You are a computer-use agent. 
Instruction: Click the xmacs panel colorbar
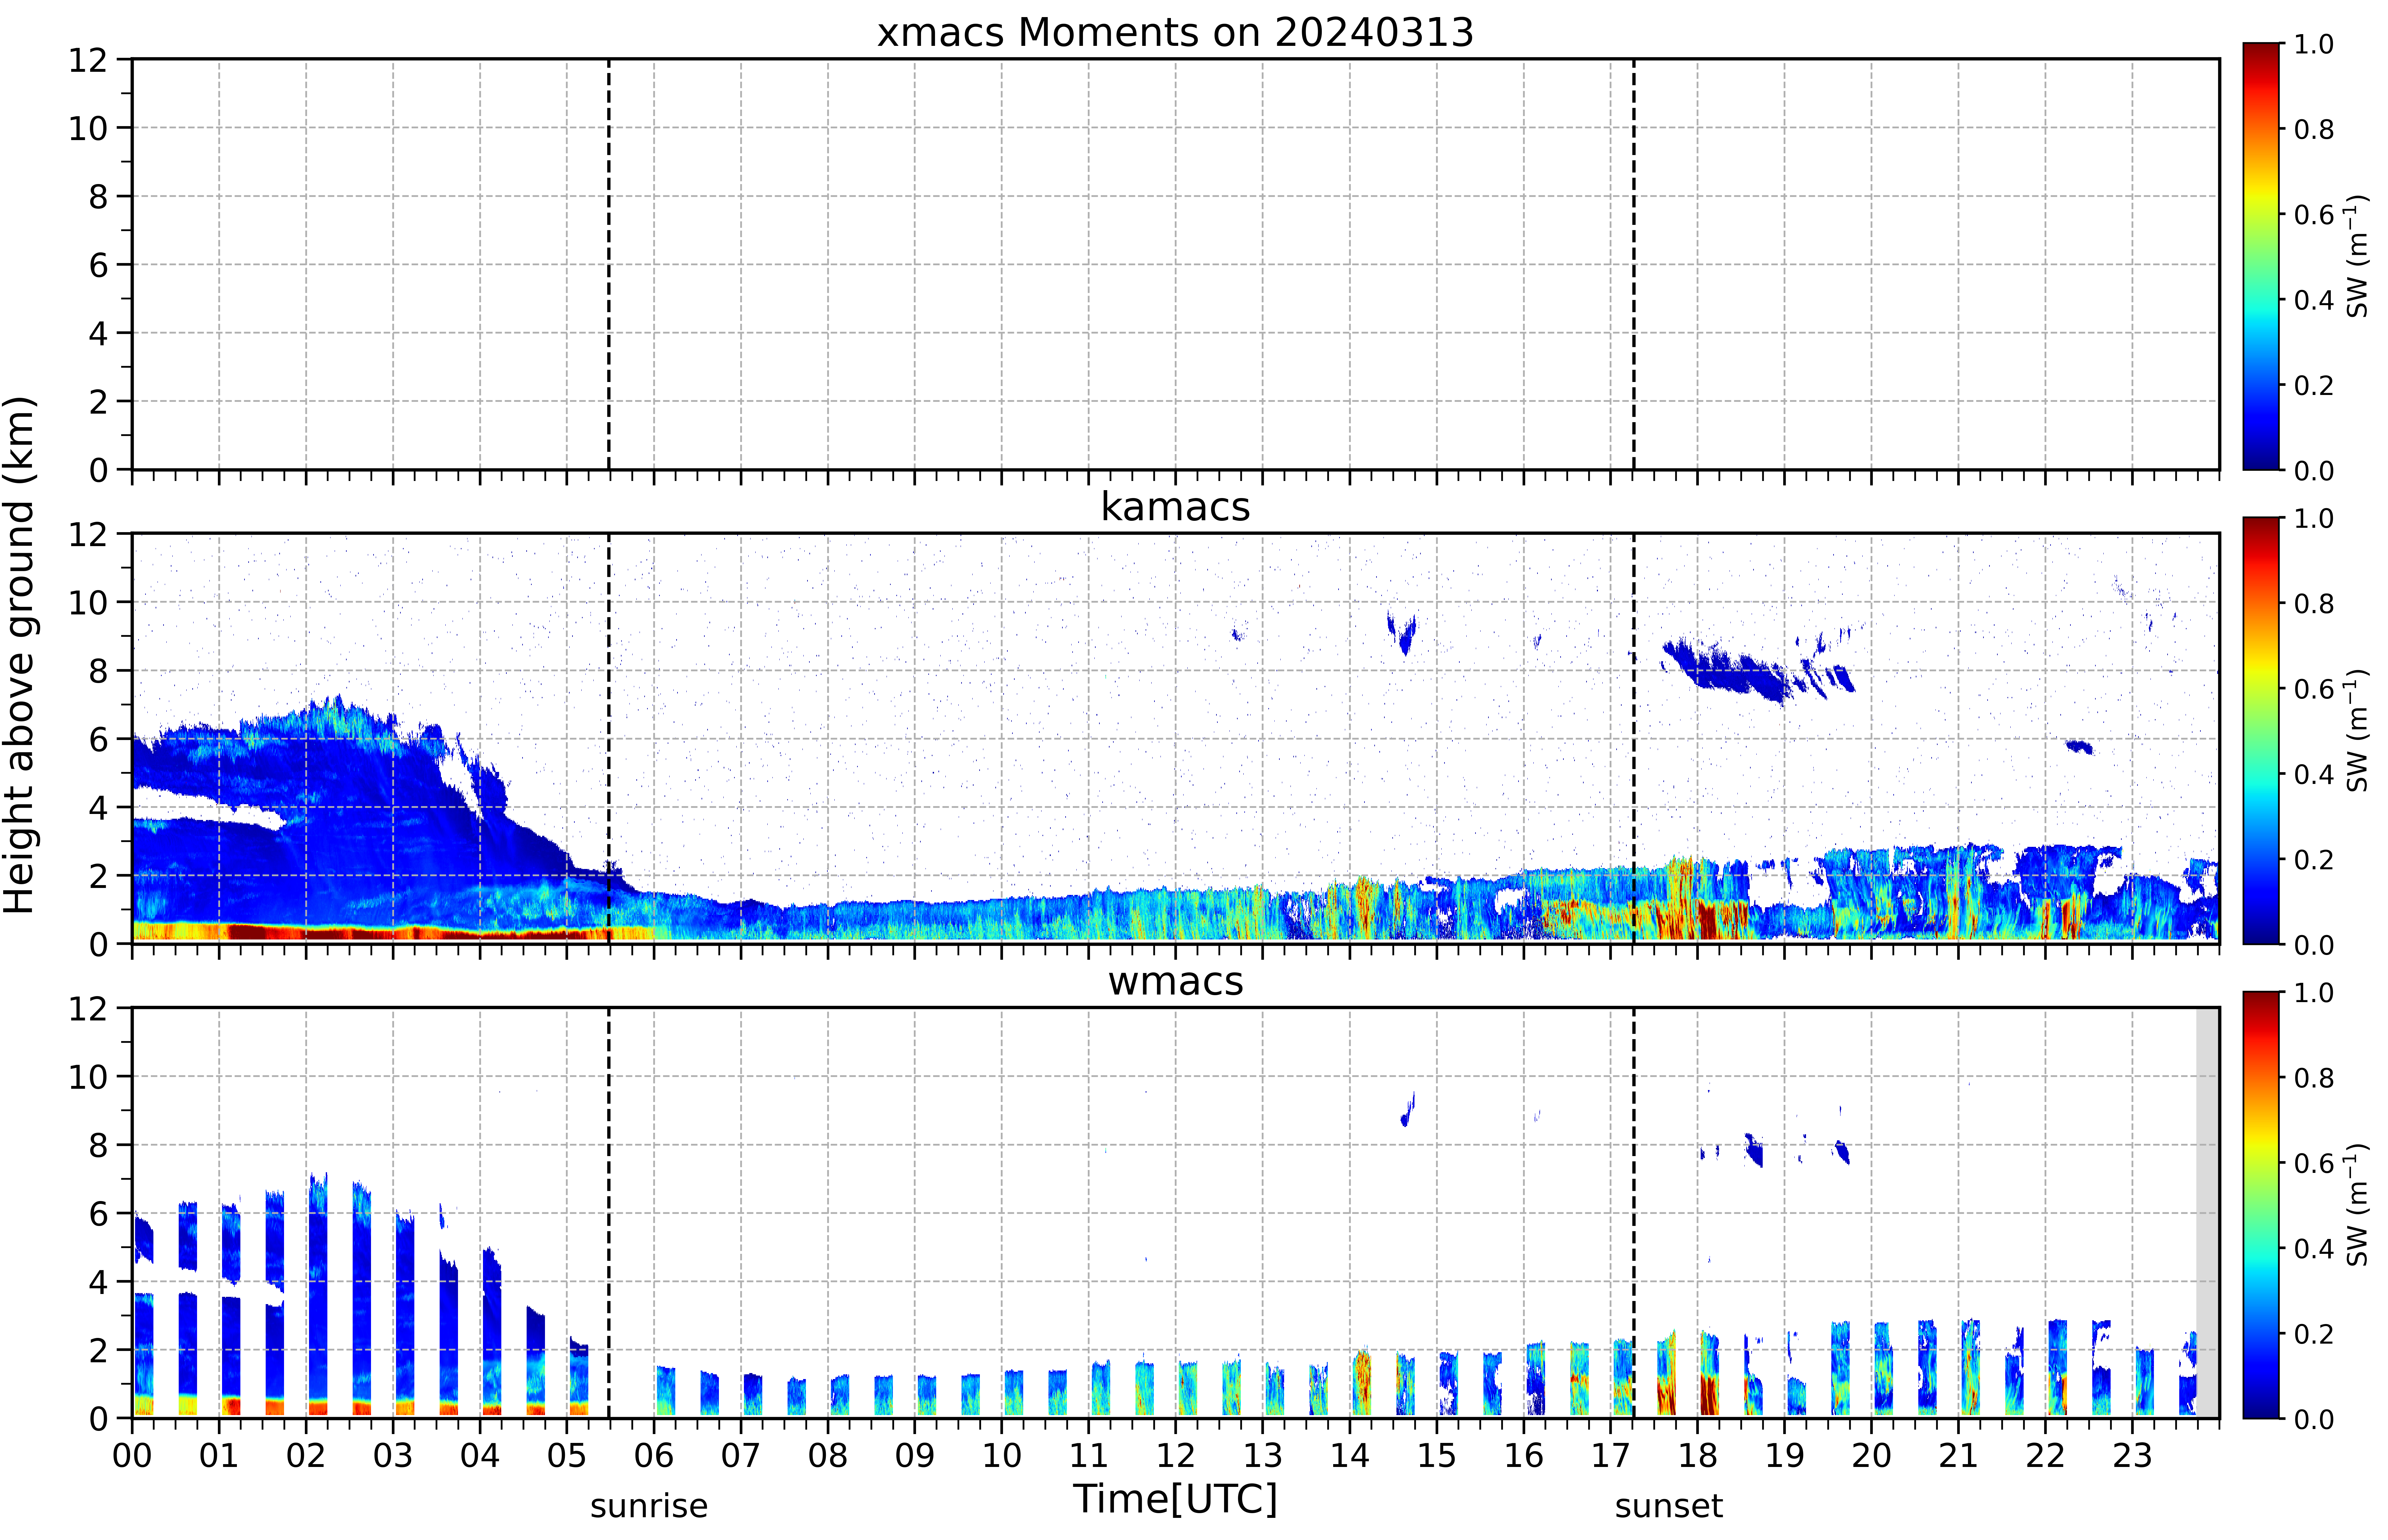[x=2261, y=256]
